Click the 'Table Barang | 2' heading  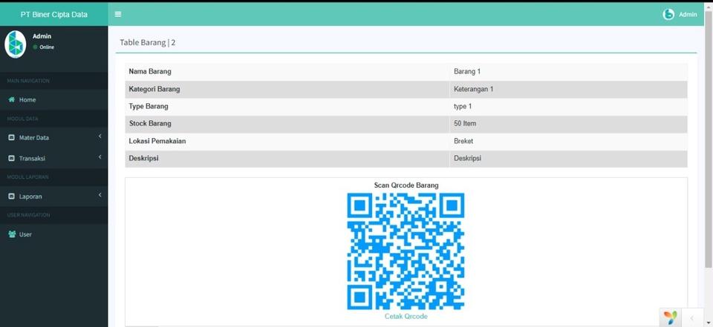click(147, 43)
